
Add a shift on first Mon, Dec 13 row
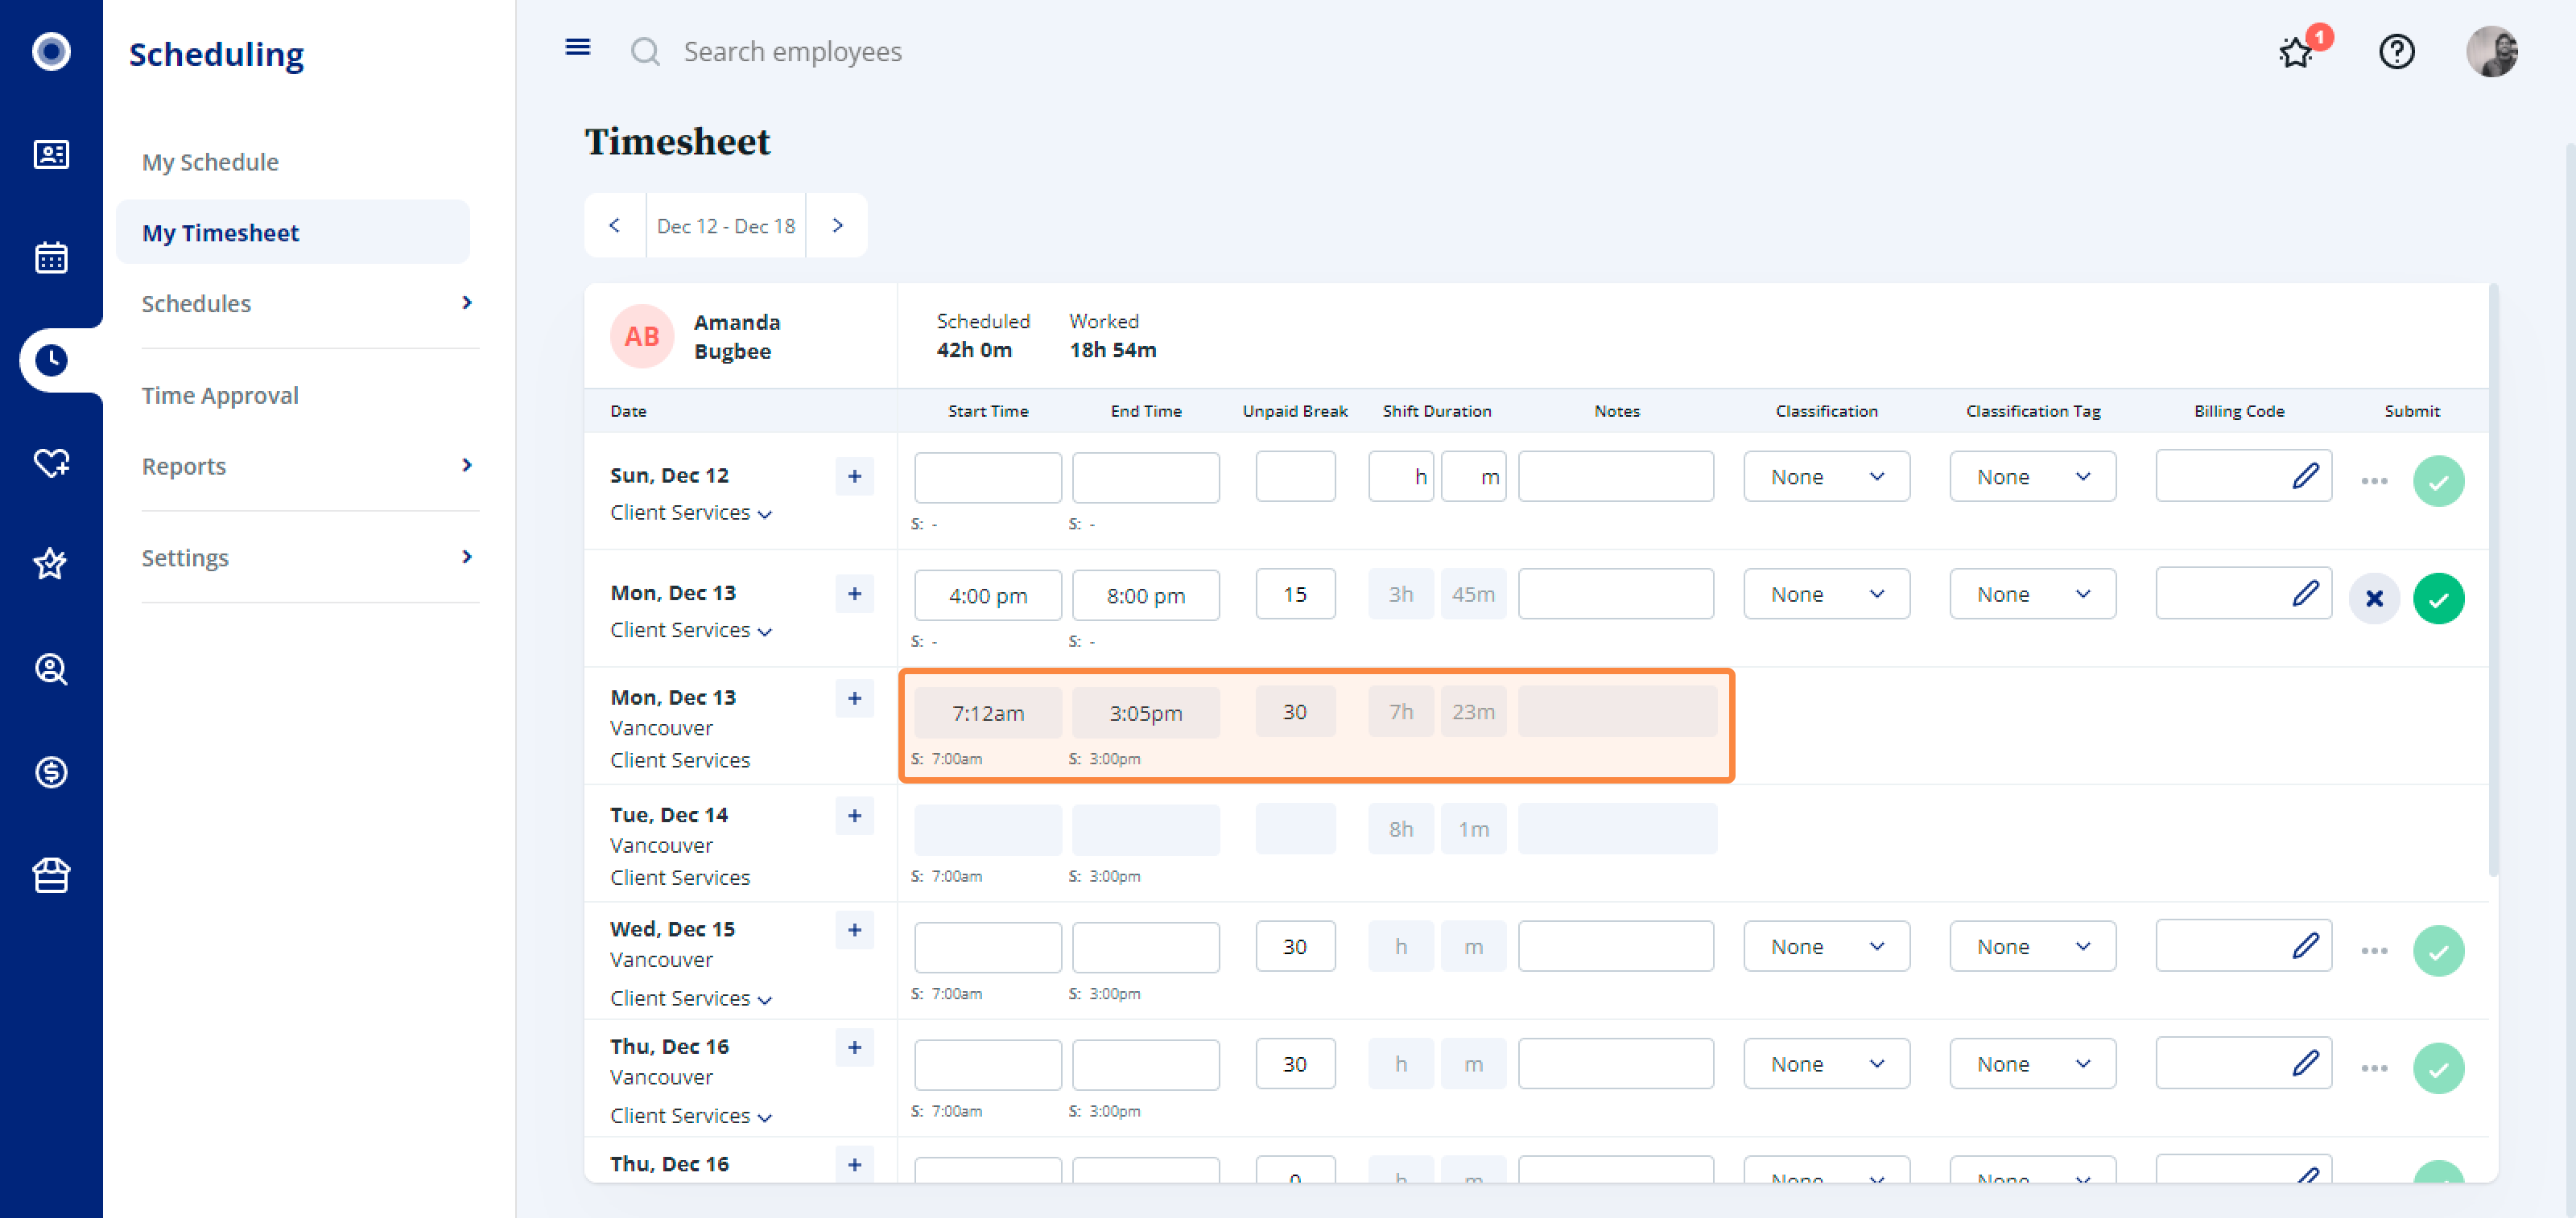coord(854,595)
